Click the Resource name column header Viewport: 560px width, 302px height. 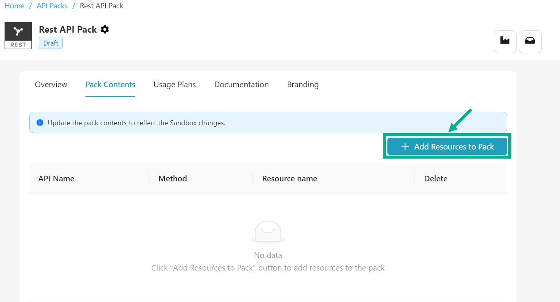(x=289, y=179)
